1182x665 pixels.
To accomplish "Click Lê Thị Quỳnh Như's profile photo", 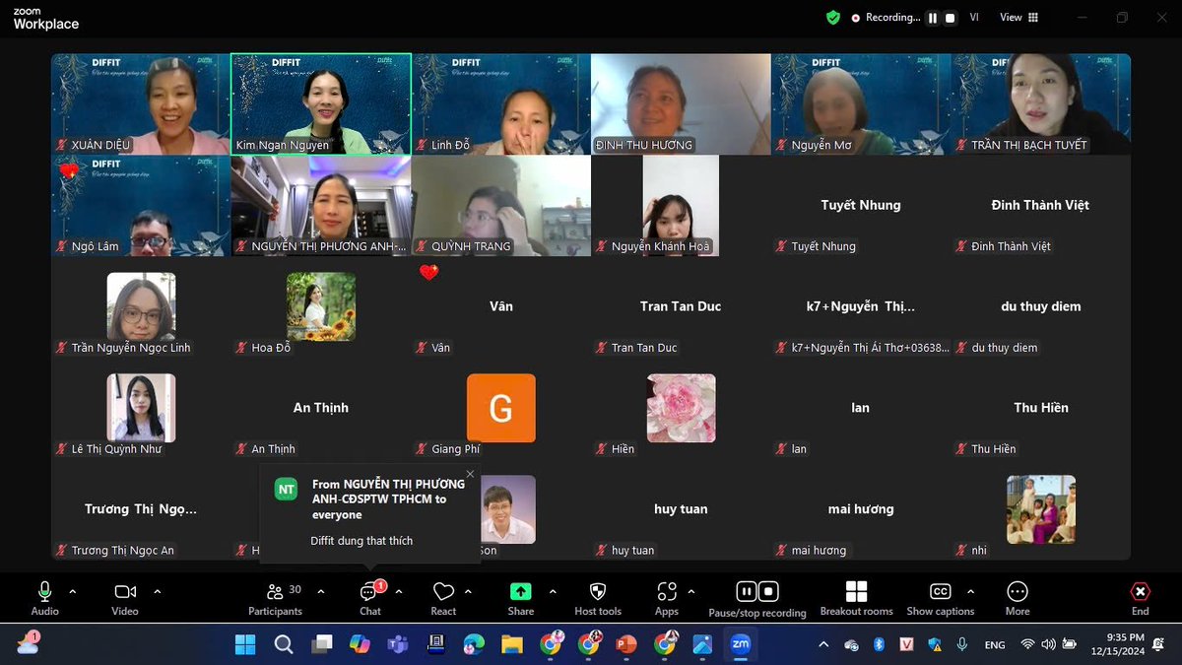I will pyautogui.click(x=141, y=408).
